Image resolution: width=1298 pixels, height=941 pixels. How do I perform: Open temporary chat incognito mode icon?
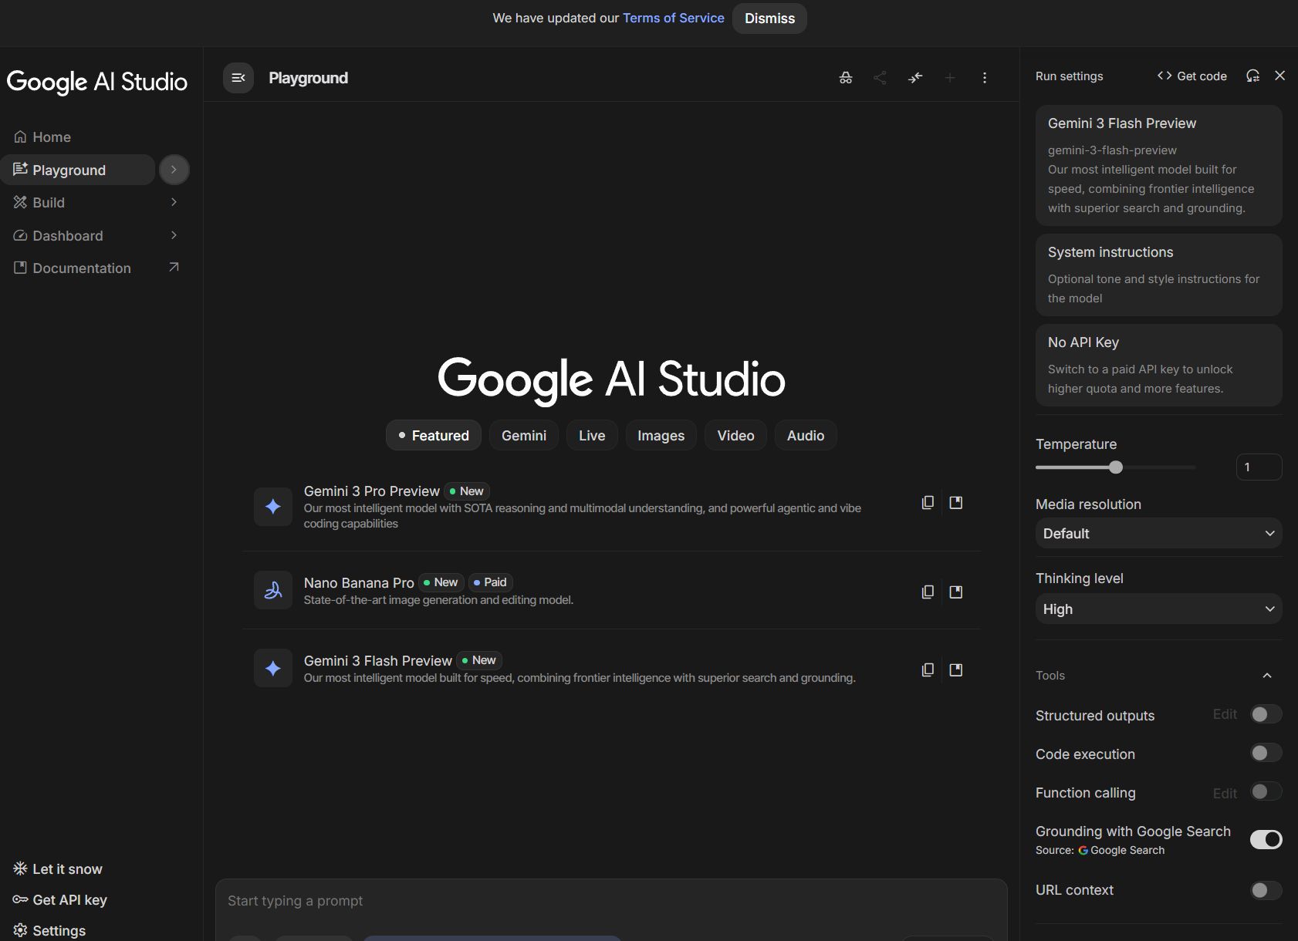coord(845,77)
